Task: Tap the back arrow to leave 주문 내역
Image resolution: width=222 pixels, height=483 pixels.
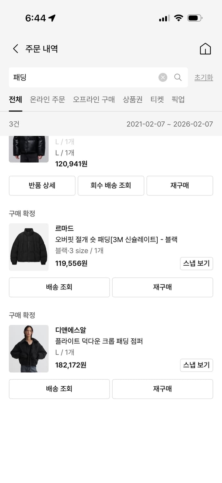Action: [15, 48]
